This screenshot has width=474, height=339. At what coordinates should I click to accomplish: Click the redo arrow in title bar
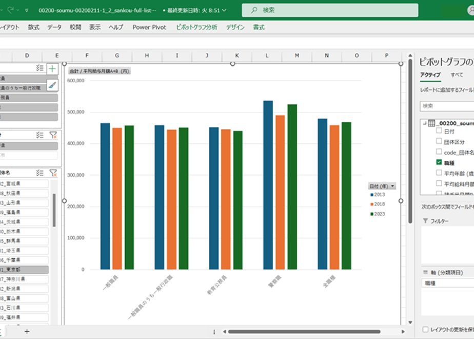(x=11, y=10)
